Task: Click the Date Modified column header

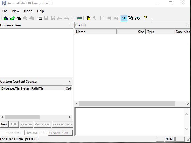Action: [x=182, y=32]
